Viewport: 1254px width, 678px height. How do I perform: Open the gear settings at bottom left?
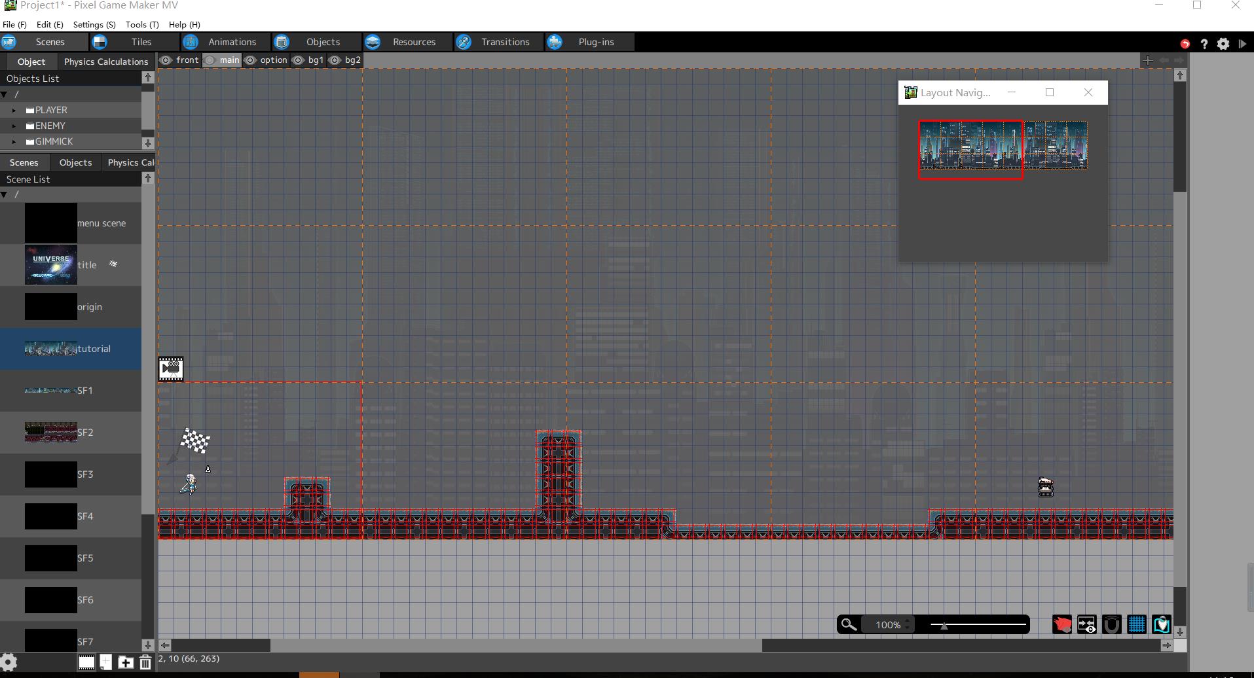tap(9, 662)
